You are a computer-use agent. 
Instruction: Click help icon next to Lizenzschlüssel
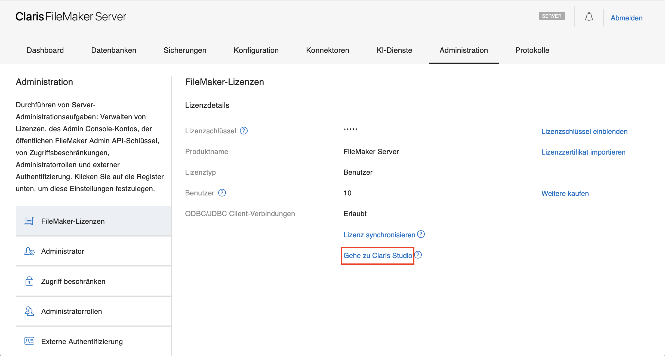click(x=244, y=131)
